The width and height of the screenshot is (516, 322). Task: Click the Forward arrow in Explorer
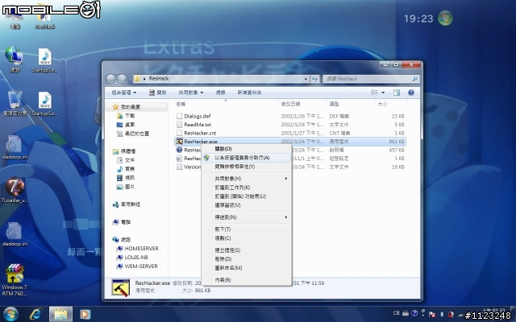pos(122,79)
